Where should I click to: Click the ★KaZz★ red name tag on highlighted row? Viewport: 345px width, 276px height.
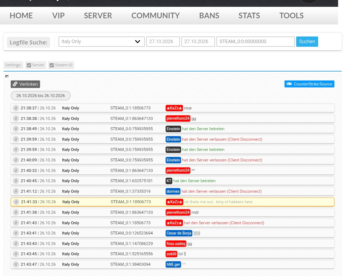point(174,202)
